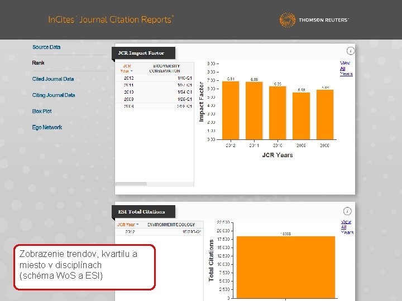Select the 2012 row in ESI table

pyautogui.click(x=159, y=232)
